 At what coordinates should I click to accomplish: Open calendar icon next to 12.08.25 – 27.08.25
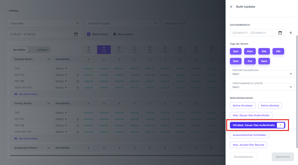click(76, 34)
